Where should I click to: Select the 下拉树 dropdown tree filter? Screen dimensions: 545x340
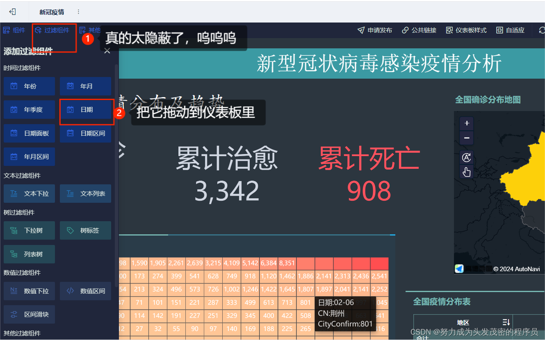coord(29,230)
